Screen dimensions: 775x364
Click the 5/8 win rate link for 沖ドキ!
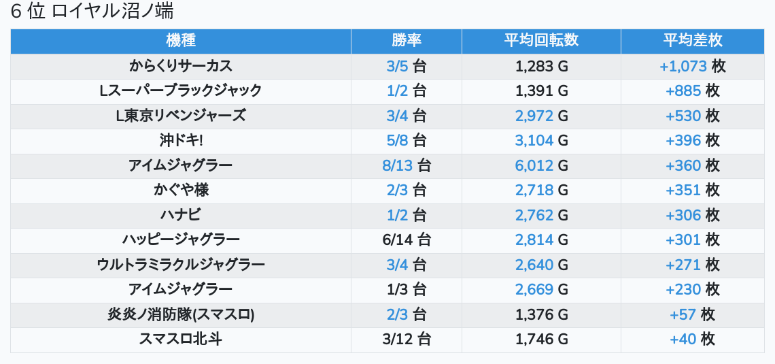click(397, 140)
